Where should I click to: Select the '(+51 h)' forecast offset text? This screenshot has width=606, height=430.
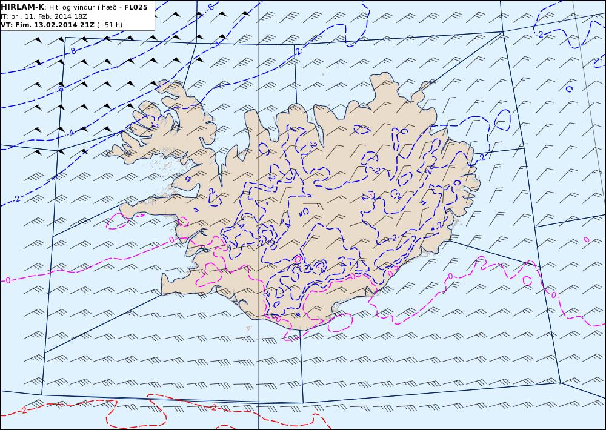(110, 25)
